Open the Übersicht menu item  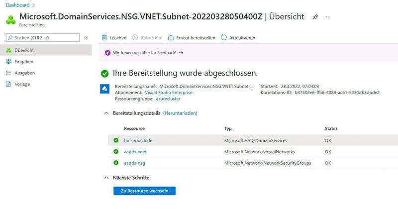click(x=24, y=50)
